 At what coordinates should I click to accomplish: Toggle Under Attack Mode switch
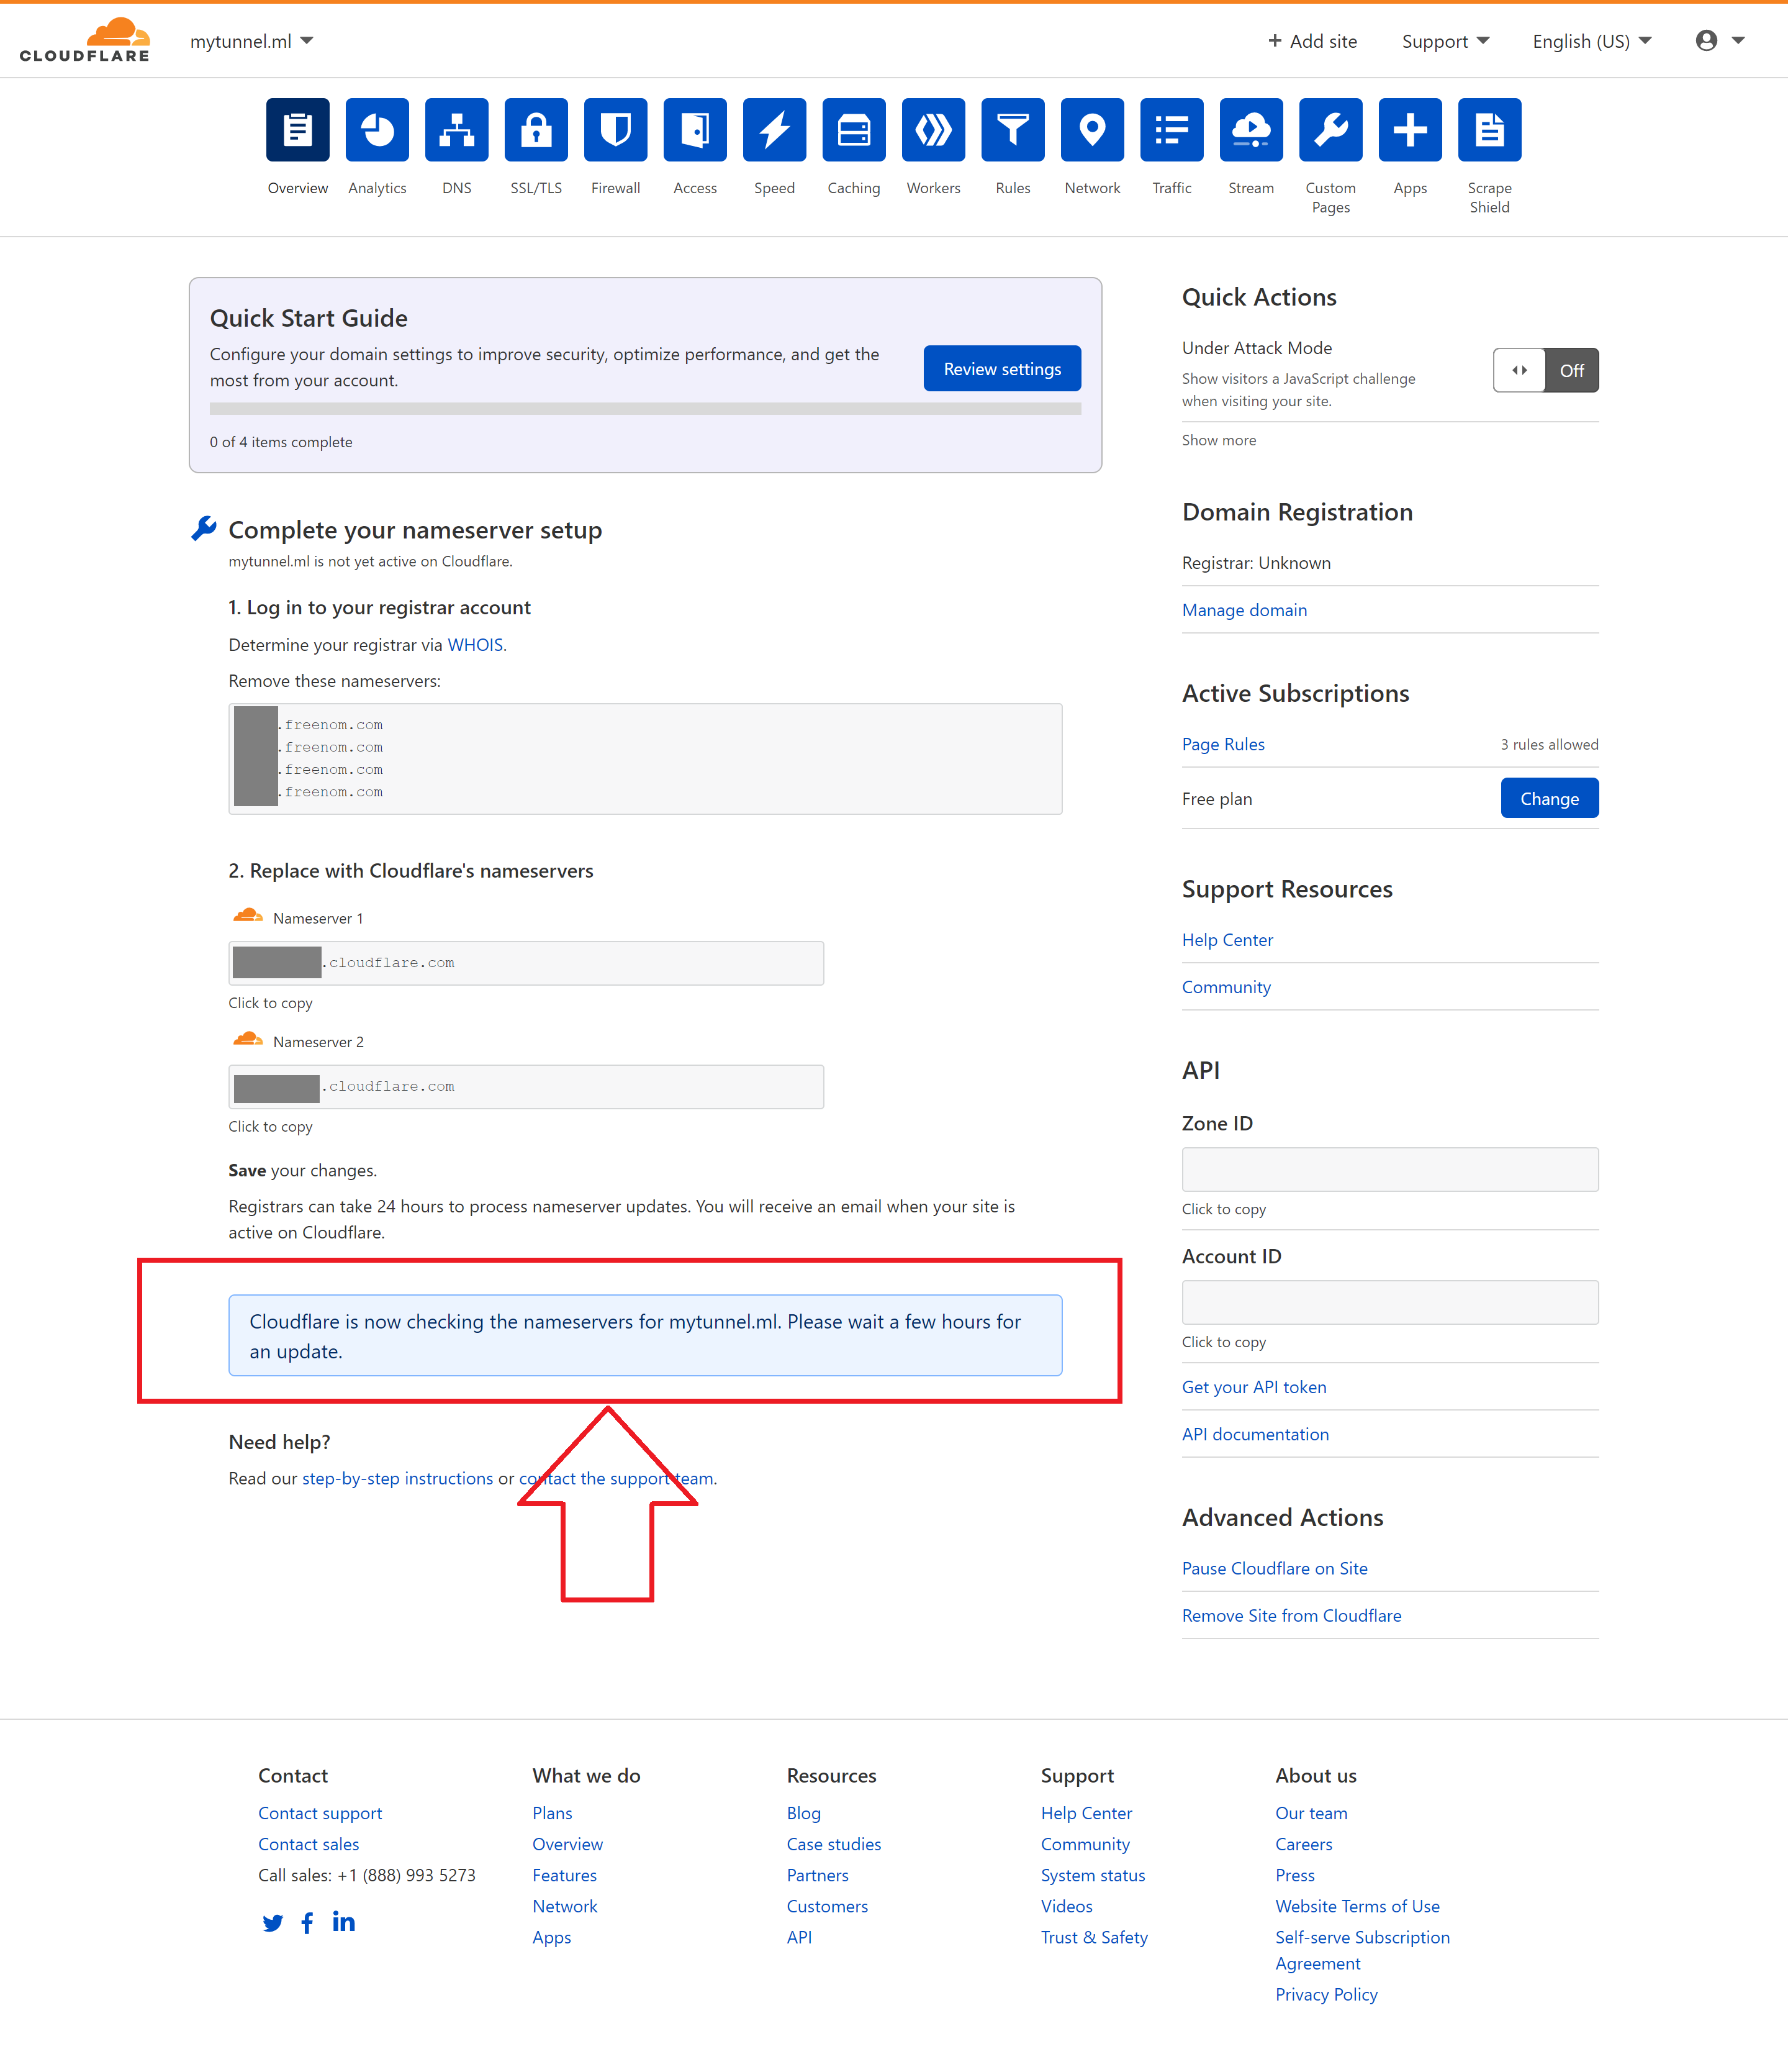tap(1545, 370)
